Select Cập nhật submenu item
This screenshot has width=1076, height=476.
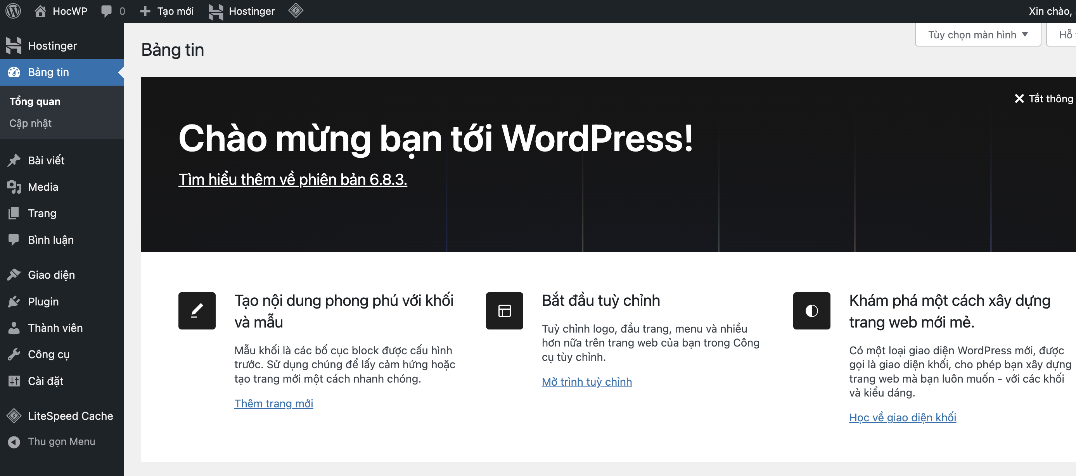pyautogui.click(x=31, y=123)
